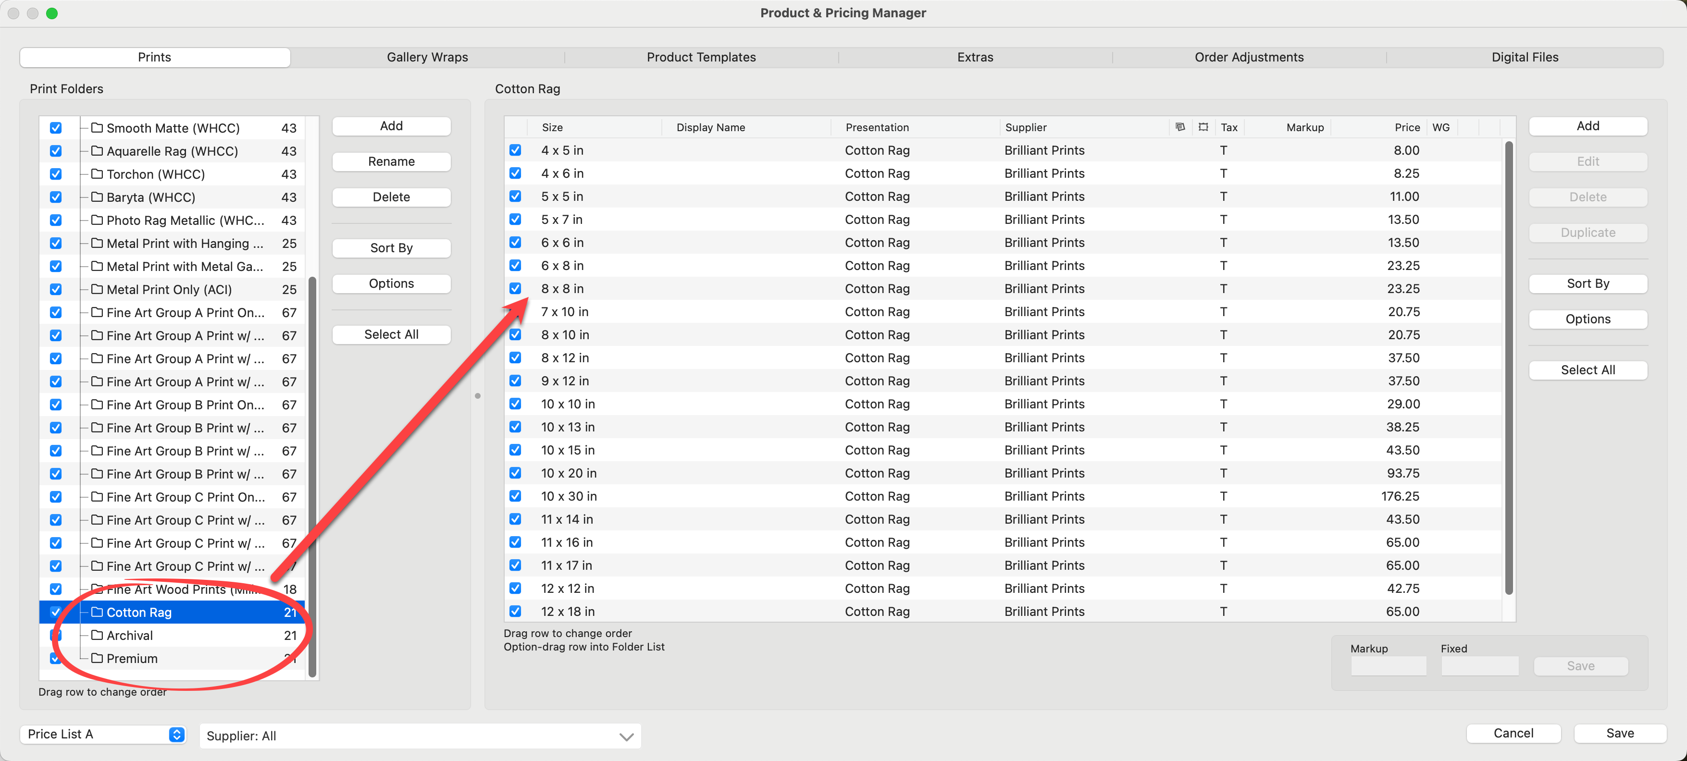Expand the Supplier: All dropdown

click(625, 736)
